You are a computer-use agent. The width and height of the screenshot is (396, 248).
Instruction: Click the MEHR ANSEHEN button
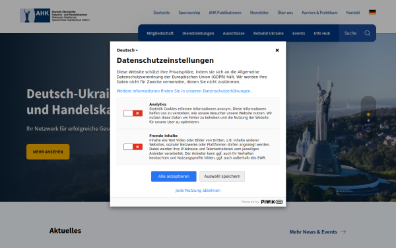pos(48,152)
